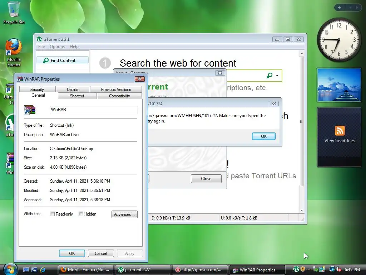Click Close in About µTorrent dialog
366x275 pixels.
click(x=206, y=179)
